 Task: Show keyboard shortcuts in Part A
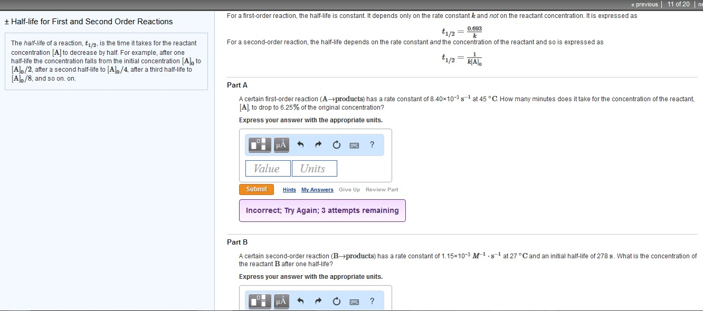click(354, 145)
